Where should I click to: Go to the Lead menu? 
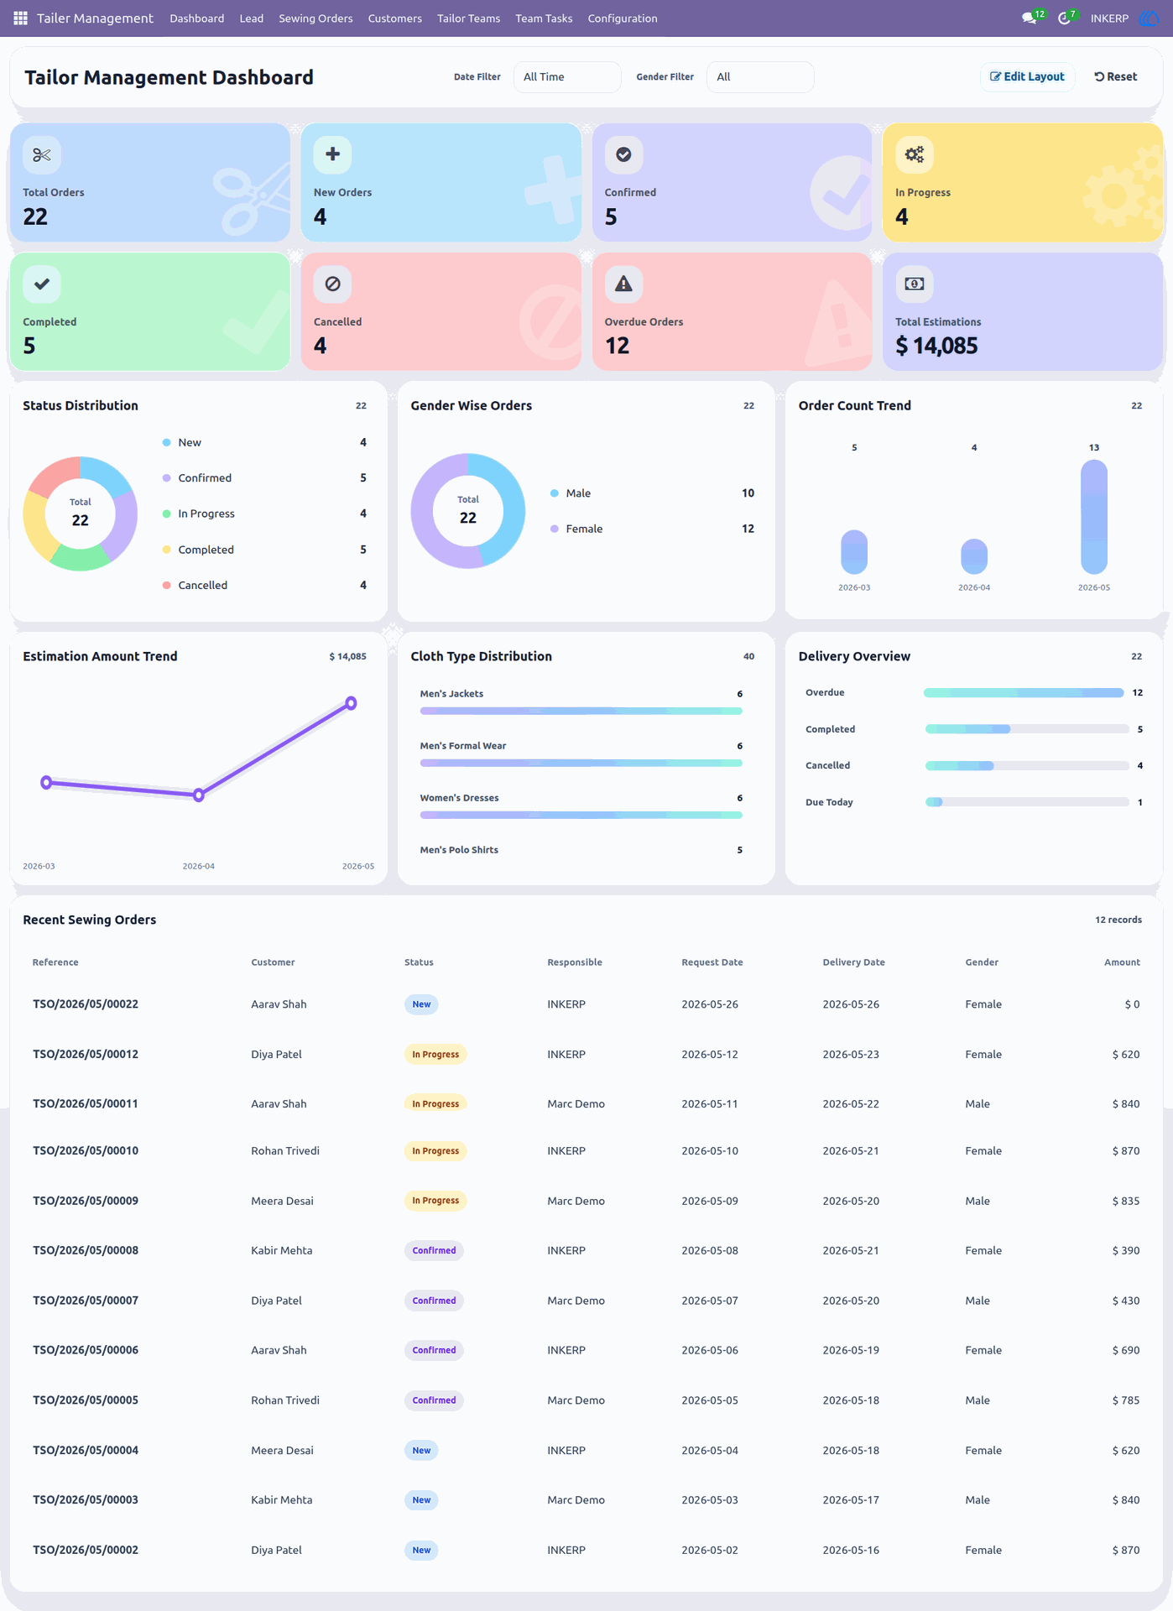[252, 18]
